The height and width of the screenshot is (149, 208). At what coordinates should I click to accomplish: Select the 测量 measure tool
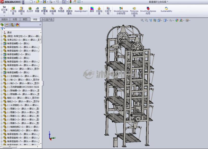(37, 10)
